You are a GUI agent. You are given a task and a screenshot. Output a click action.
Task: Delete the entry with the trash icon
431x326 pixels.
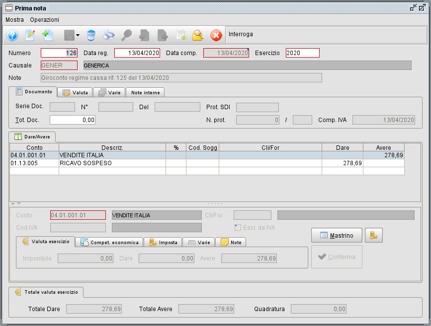pos(91,35)
